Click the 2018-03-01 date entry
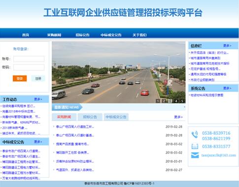This screenshot has height=187, width=239. [174, 161]
